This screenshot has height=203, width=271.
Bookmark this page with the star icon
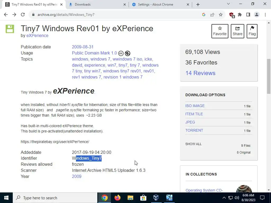pyautogui.click(x=221, y=15)
